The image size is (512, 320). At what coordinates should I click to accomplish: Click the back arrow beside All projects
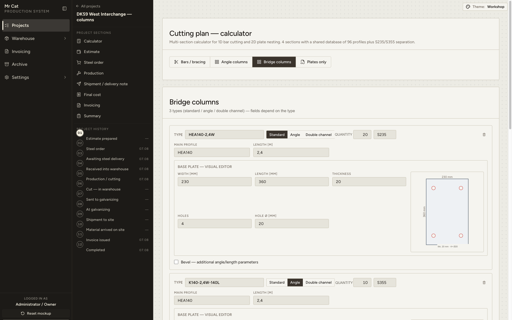tap(78, 6)
